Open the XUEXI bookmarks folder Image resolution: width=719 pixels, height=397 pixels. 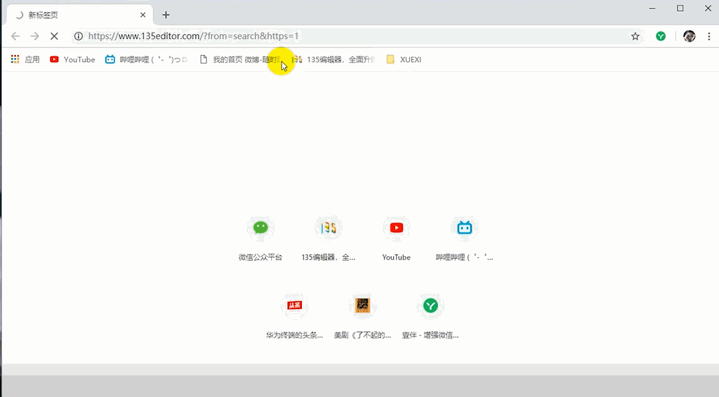click(x=404, y=59)
